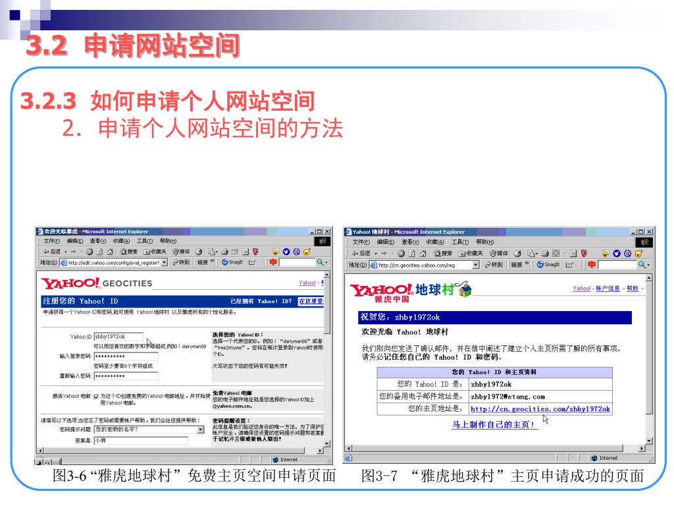Image resolution: width=674 pixels, height=506 pixels.
Task: Open 媒体 media in right IE window toolbar
Action: pos(499,254)
